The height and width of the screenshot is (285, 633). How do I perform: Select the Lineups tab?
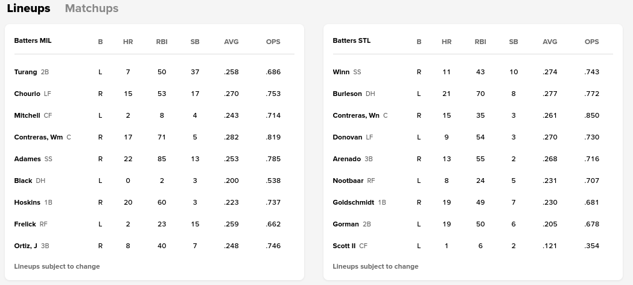tap(28, 8)
